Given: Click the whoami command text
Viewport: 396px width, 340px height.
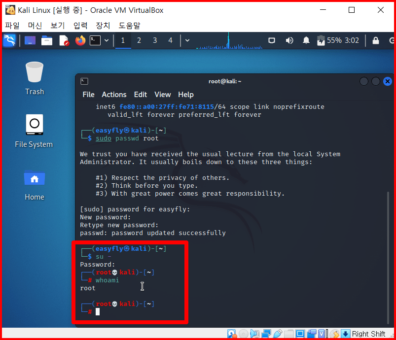Looking at the screenshot, I should tap(107, 280).
